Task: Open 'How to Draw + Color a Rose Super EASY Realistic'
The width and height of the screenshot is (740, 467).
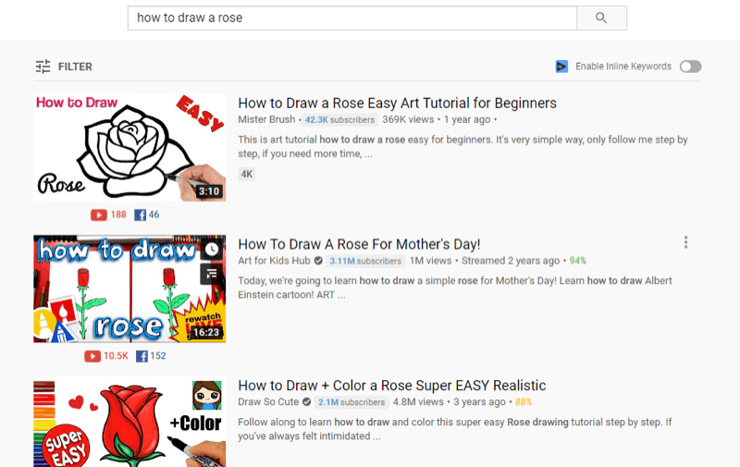Action: point(391,386)
